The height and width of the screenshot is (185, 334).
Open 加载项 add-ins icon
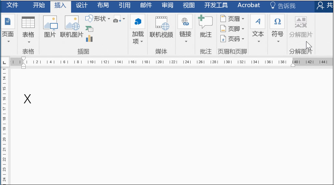(138, 22)
